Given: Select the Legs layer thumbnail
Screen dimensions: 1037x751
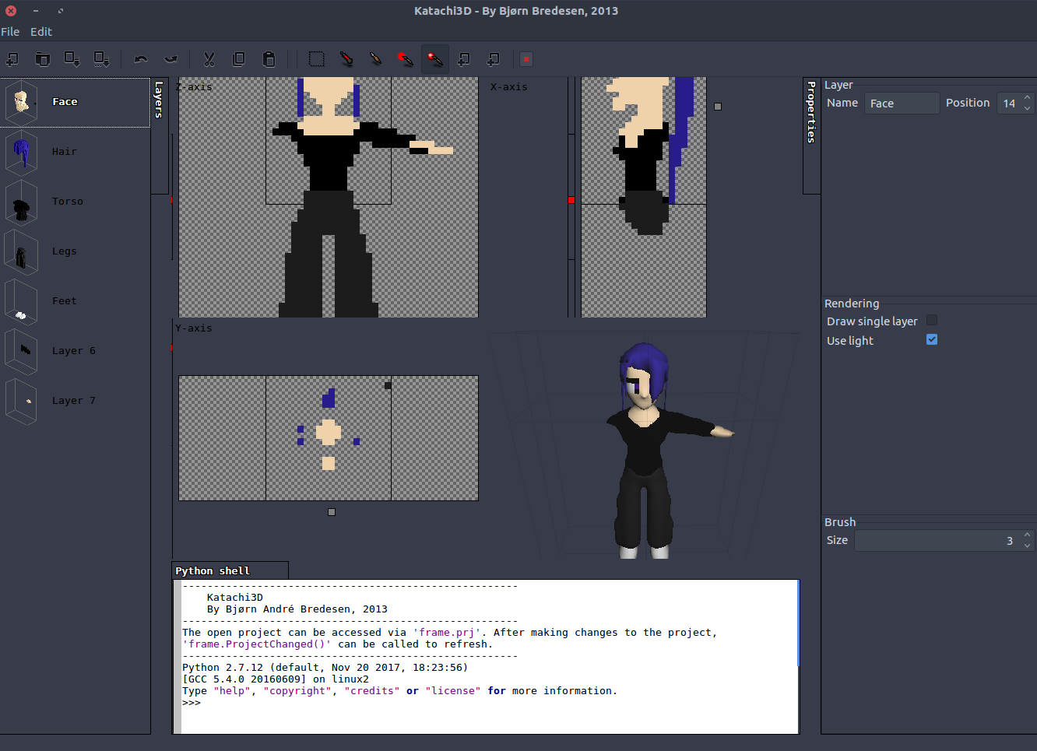Looking at the screenshot, I should coord(22,251).
